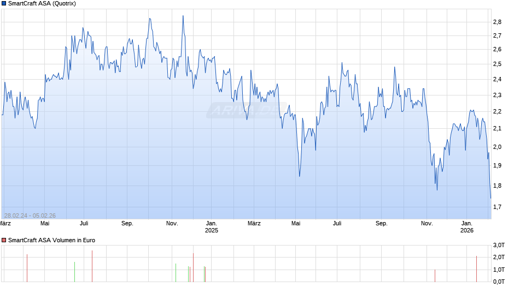This screenshot has height=287, width=514.
Task: Click the 1,9 price axis label
Action: pos(497,165)
